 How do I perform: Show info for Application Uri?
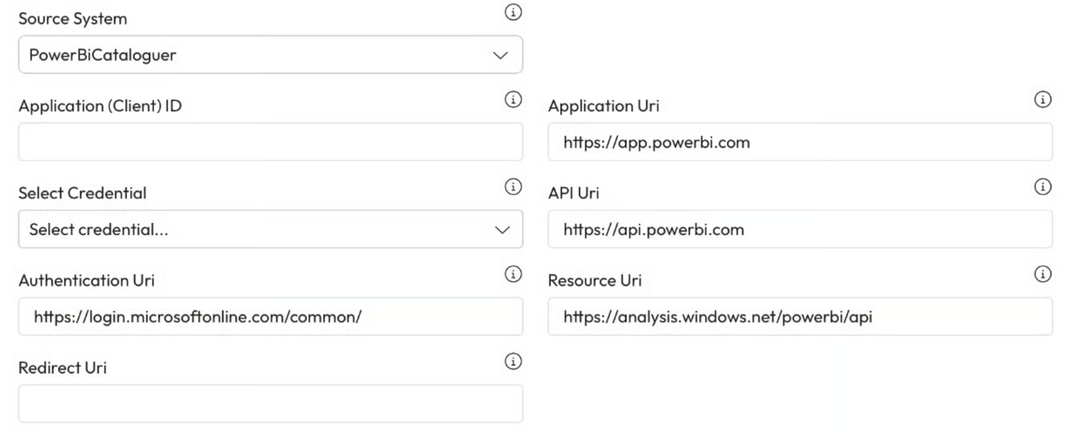pos(1043,100)
